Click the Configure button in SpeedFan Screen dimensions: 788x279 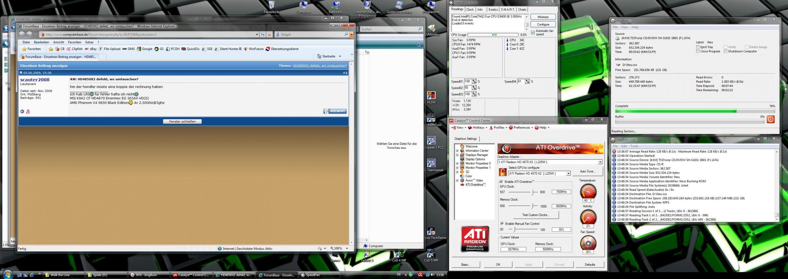click(543, 24)
